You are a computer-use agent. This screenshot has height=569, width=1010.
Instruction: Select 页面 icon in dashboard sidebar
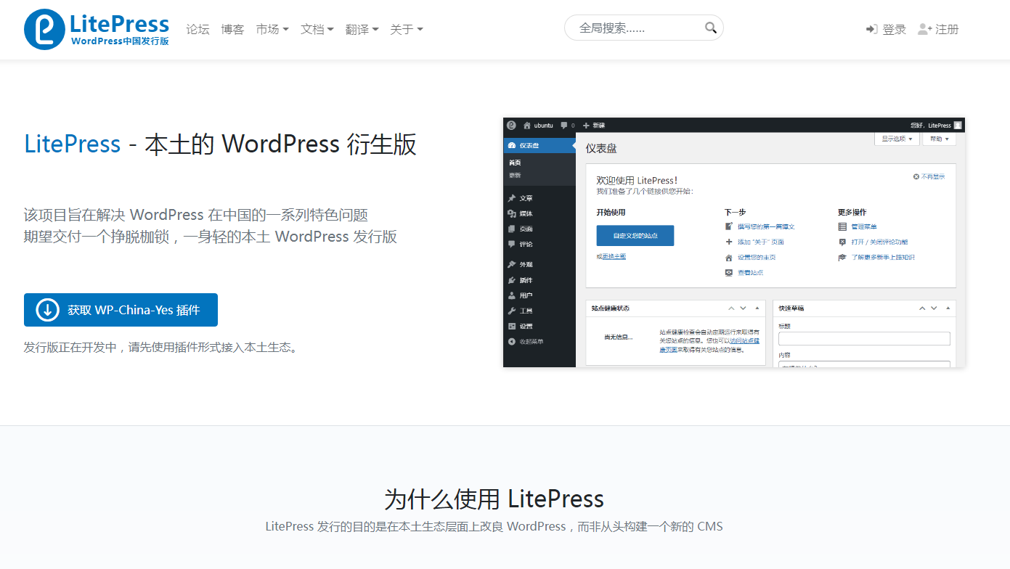511,229
